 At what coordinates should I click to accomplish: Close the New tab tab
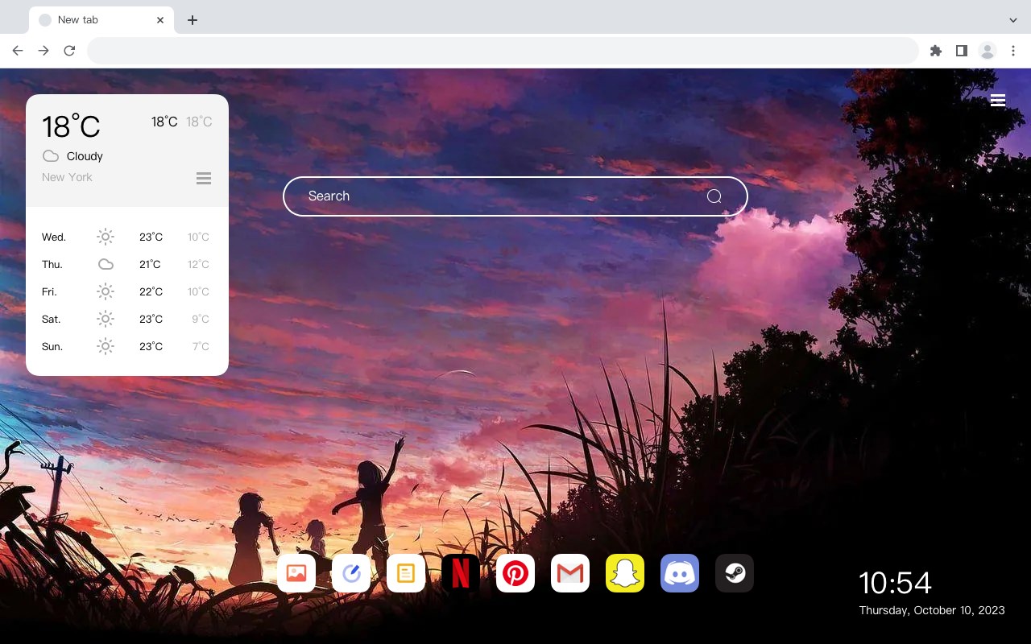160,20
